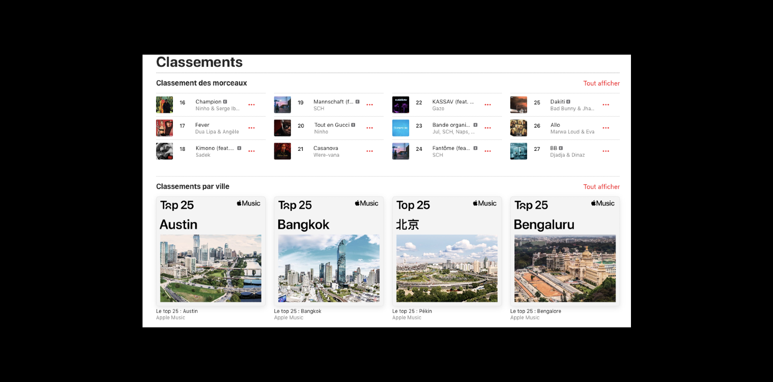Click the Le top 25 : Bangkok title link
The image size is (773, 382).
tap(298, 311)
